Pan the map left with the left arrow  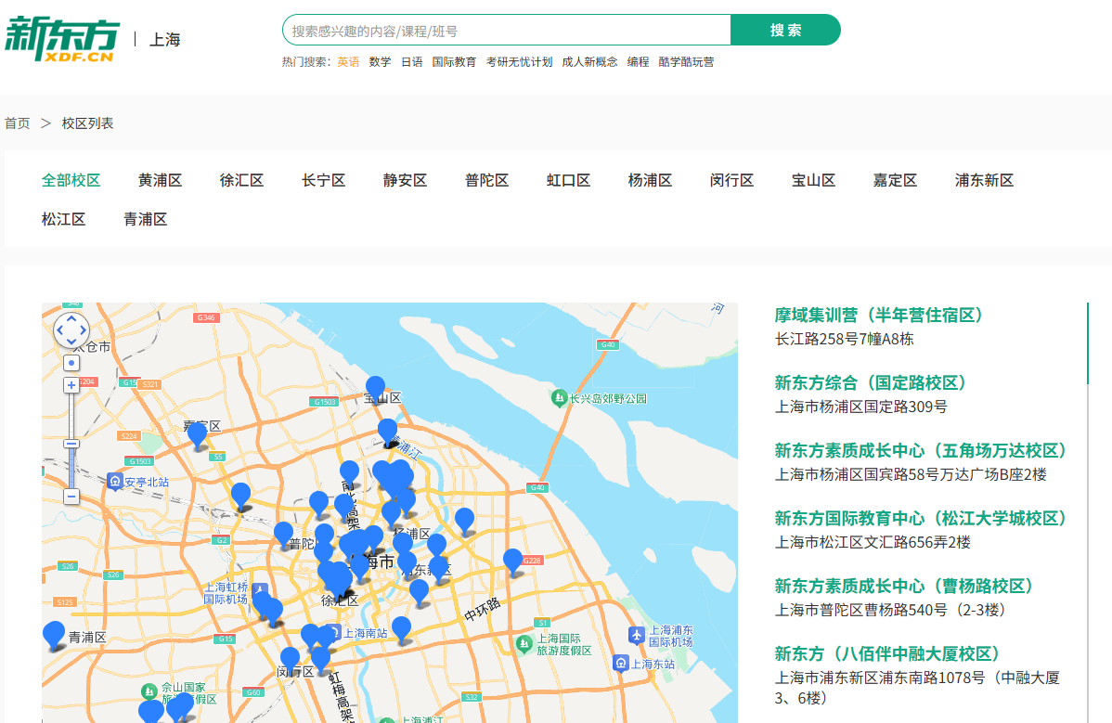coord(60,330)
